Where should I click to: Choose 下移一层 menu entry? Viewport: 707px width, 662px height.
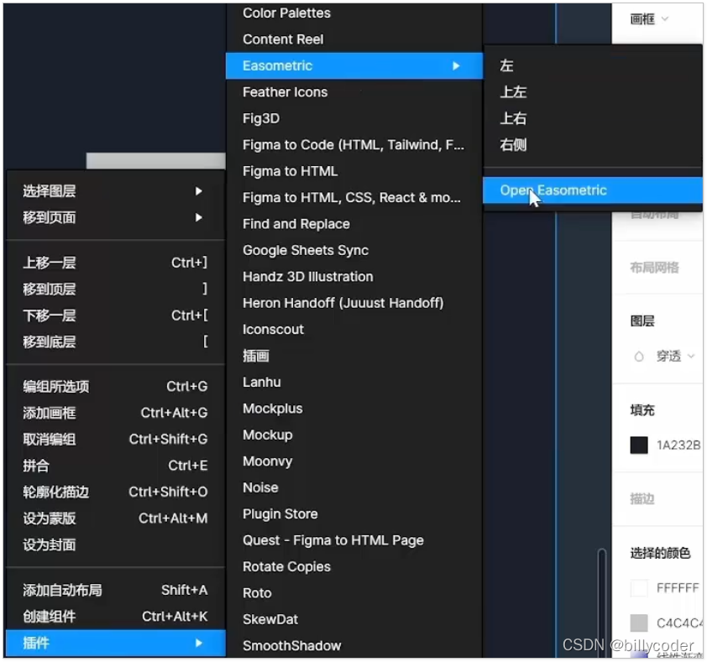115,315
